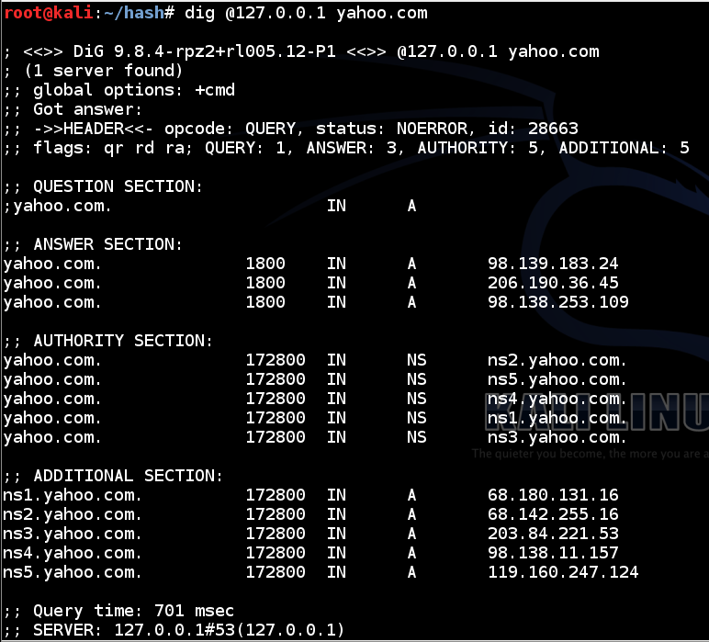
Task: Click 'ns5.yahoo.com.' in the additional section
Action: coord(73,573)
